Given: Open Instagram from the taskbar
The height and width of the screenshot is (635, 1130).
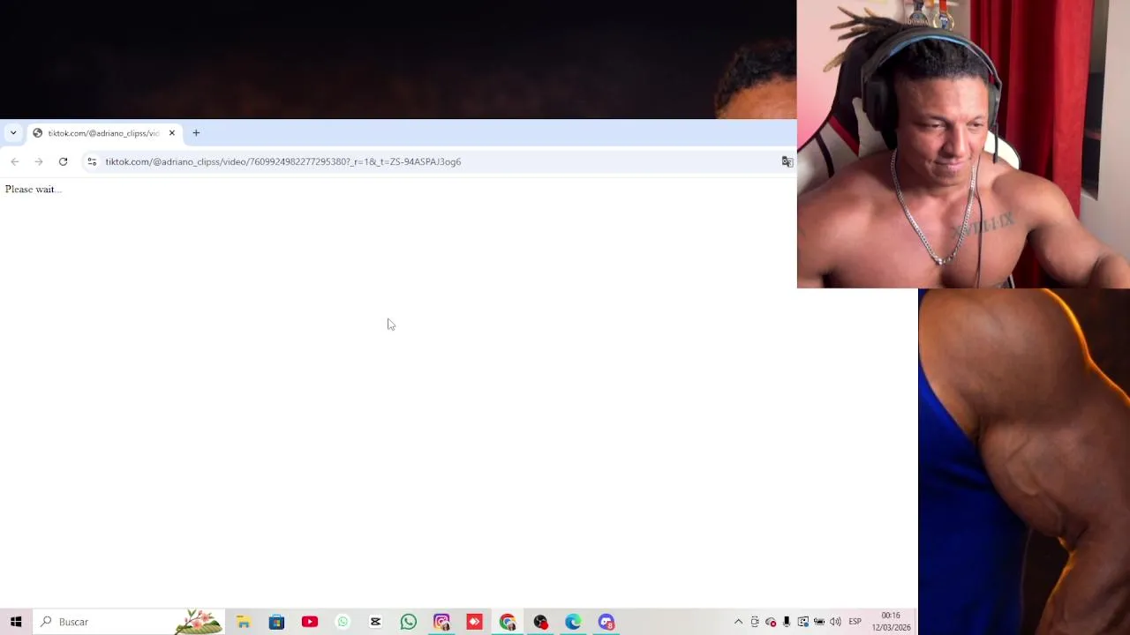Looking at the screenshot, I should click(x=441, y=622).
